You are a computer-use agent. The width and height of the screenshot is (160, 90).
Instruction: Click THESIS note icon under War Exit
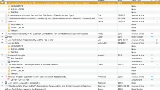click(x=9, y=30)
